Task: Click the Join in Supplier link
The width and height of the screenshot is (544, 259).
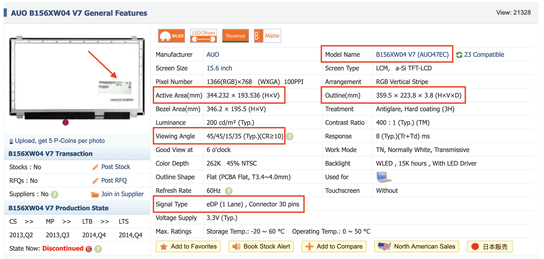Action: 122,194
